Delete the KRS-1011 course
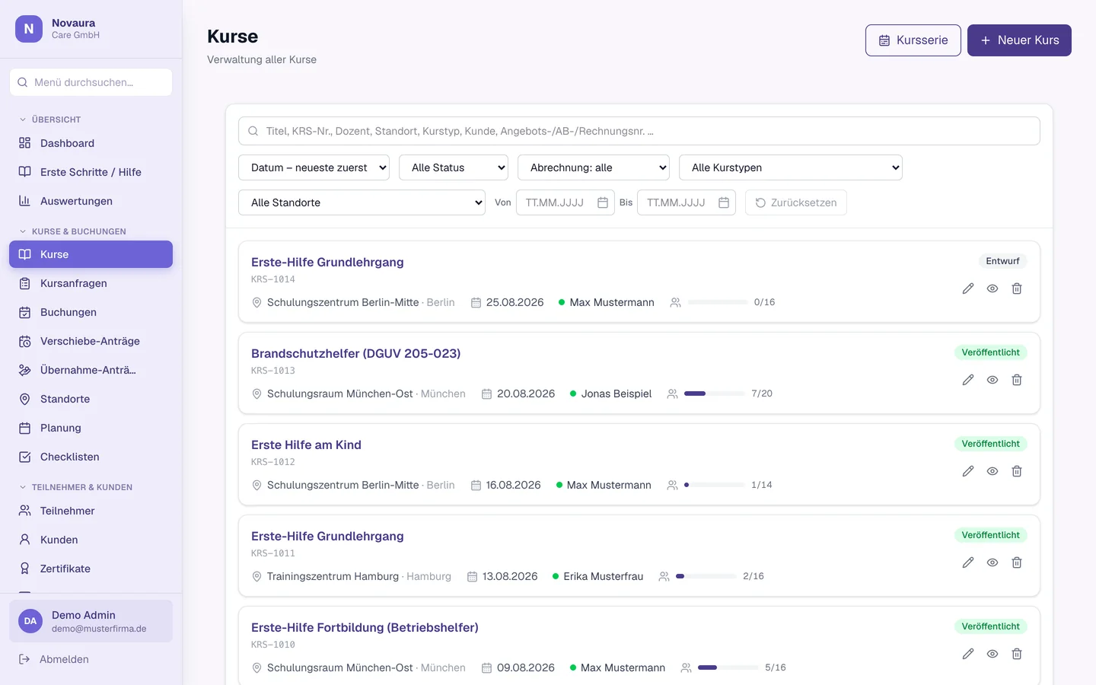The height and width of the screenshot is (685, 1096). coord(1017,562)
